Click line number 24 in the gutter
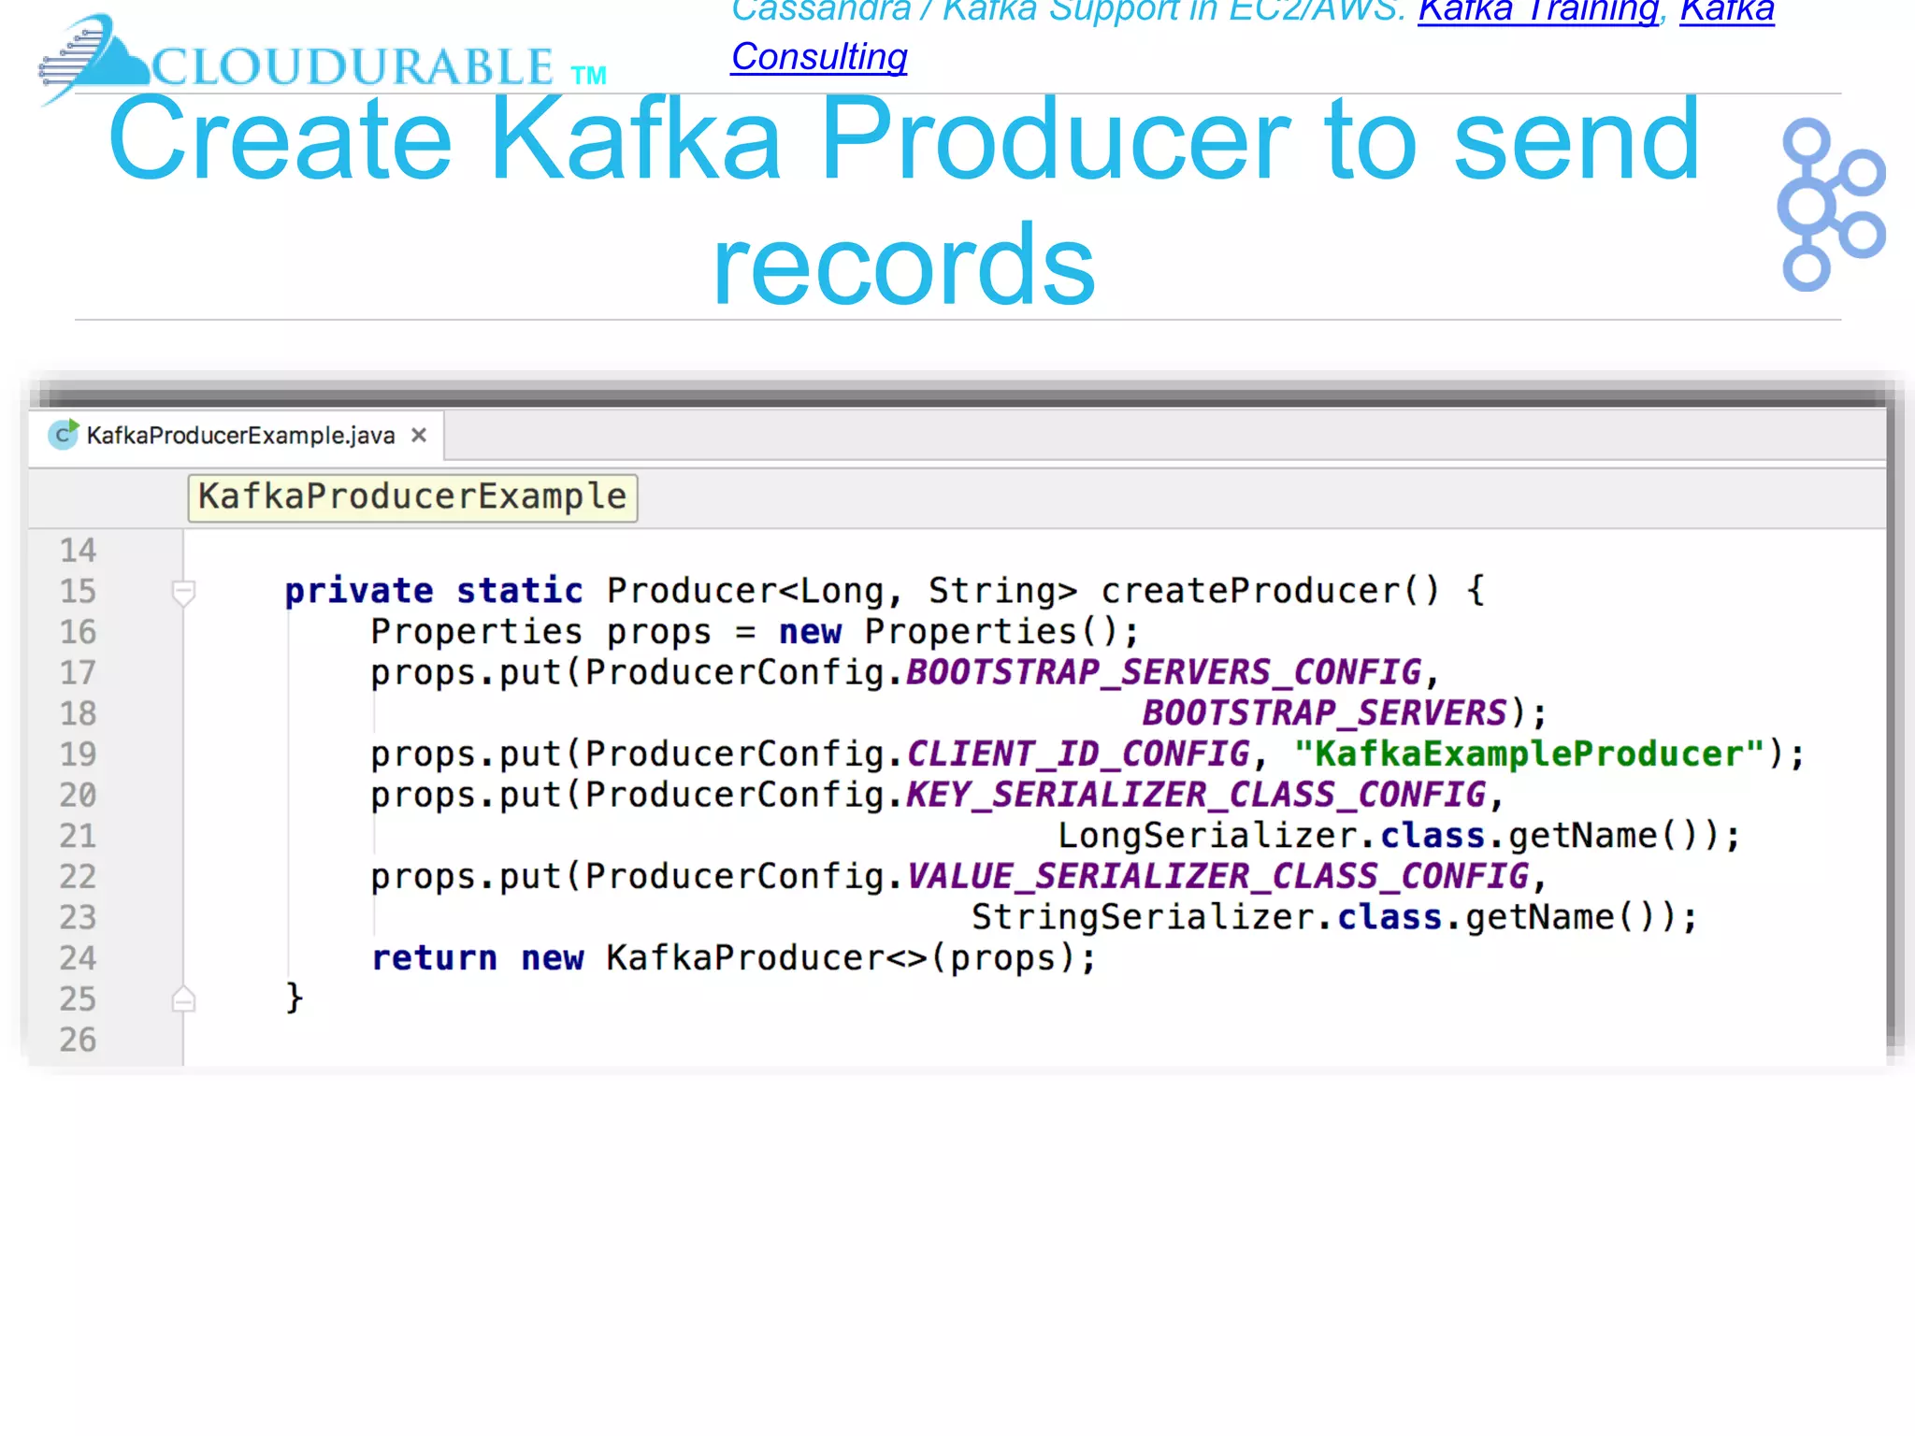The height and width of the screenshot is (1436, 1915). click(x=78, y=958)
